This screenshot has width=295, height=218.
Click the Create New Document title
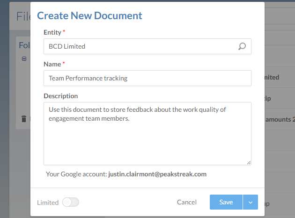(89, 15)
